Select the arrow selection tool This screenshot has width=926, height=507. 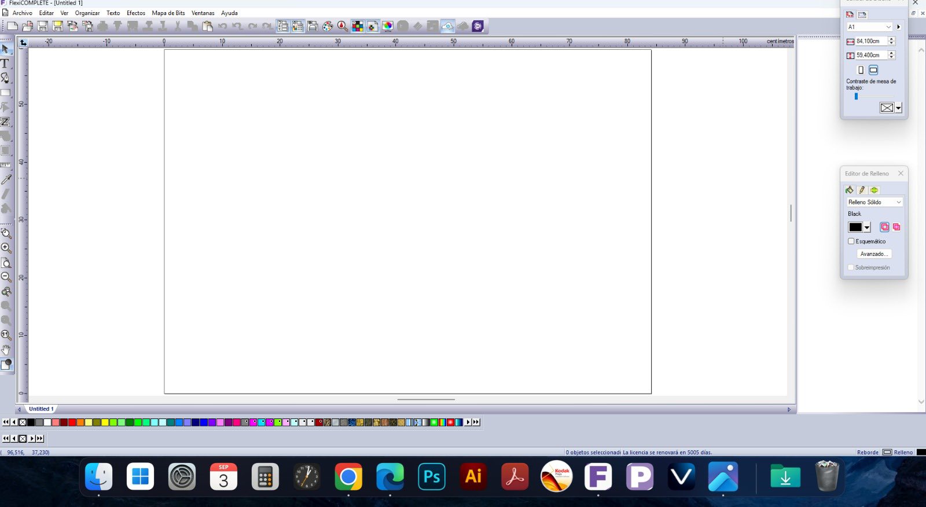[x=6, y=49]
